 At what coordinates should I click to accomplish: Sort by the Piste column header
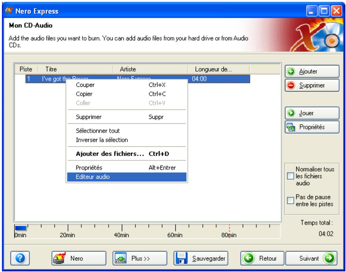coord(27,69)
